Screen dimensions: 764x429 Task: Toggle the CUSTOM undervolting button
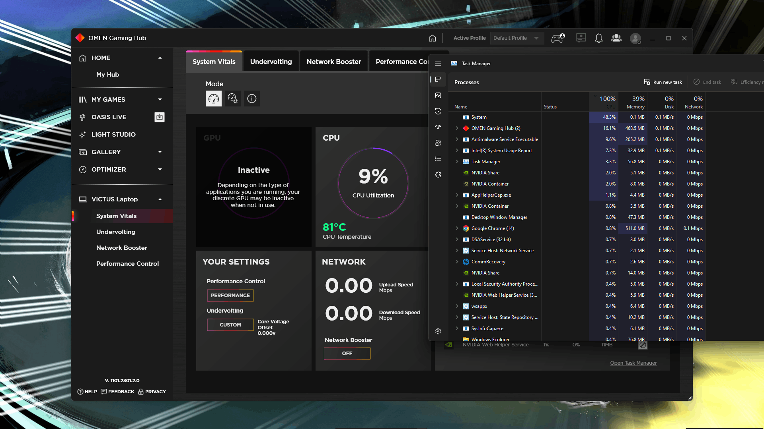[230, 325]
